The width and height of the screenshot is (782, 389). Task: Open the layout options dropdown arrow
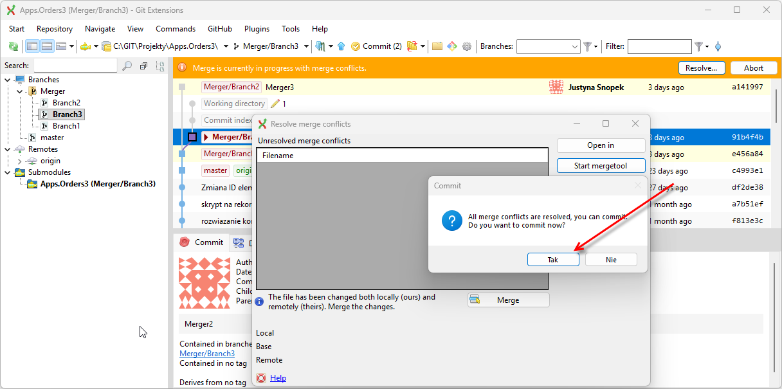click(x=72, y=46)
